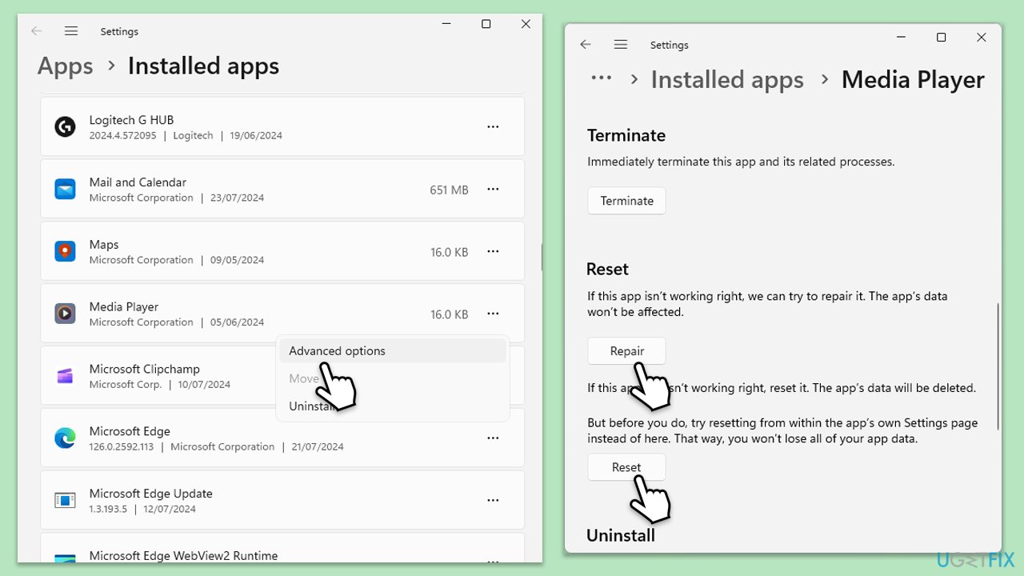Click the Microsoft Clipchamp app icon
Viewport: 1024px width, 576px height.
[65, 376]
